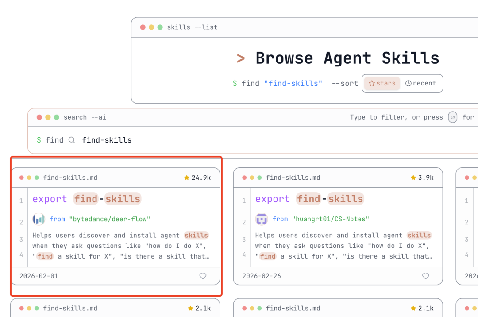Open the find-skills card with 24.9k stars

[116, 226]
